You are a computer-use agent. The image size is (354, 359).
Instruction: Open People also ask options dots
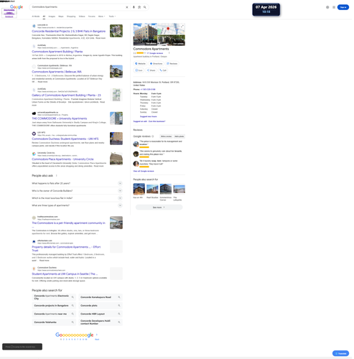[57, 176]
